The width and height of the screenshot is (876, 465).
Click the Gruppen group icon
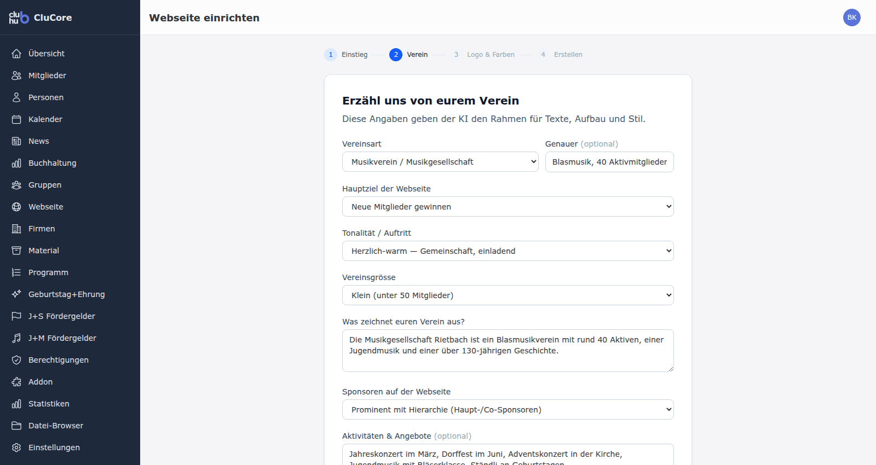[16, 185]
